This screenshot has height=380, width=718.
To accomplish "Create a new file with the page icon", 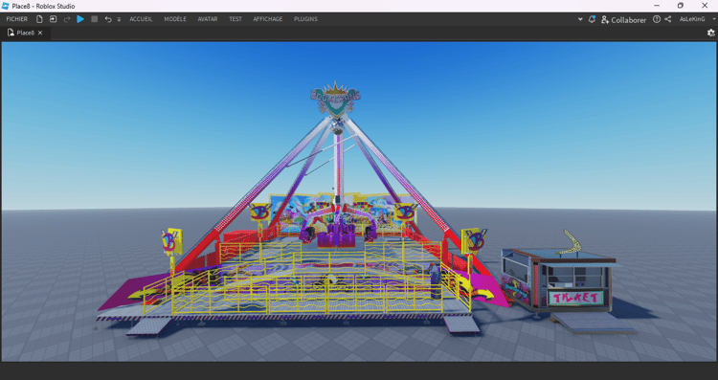I will pos(39,19).
